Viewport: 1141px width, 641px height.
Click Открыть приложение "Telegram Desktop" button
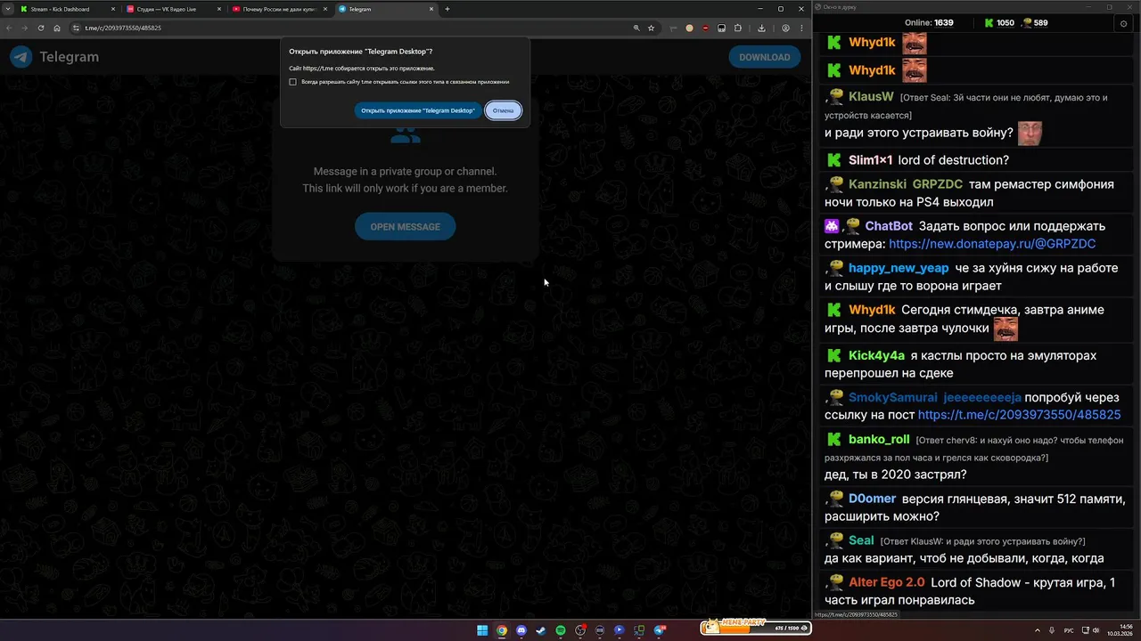(417, 110)
